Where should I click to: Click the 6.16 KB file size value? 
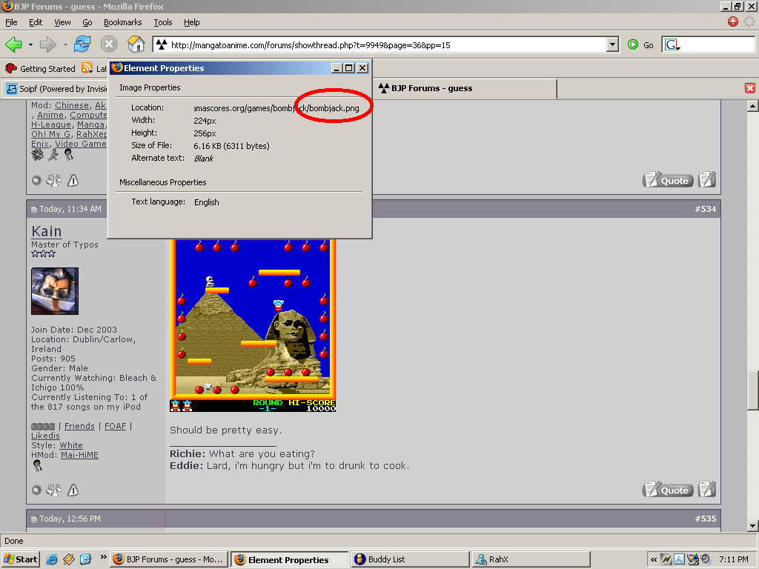[x=231, y=146]
